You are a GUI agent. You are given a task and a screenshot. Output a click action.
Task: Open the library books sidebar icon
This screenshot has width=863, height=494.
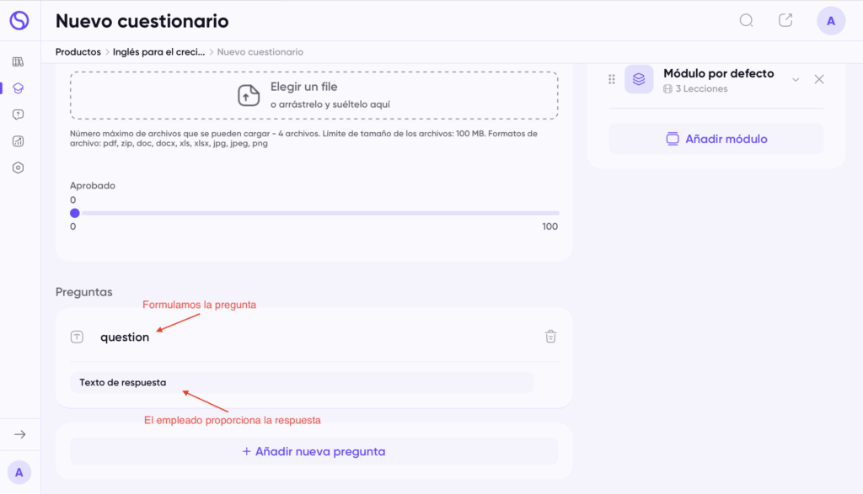click(19, 61)
